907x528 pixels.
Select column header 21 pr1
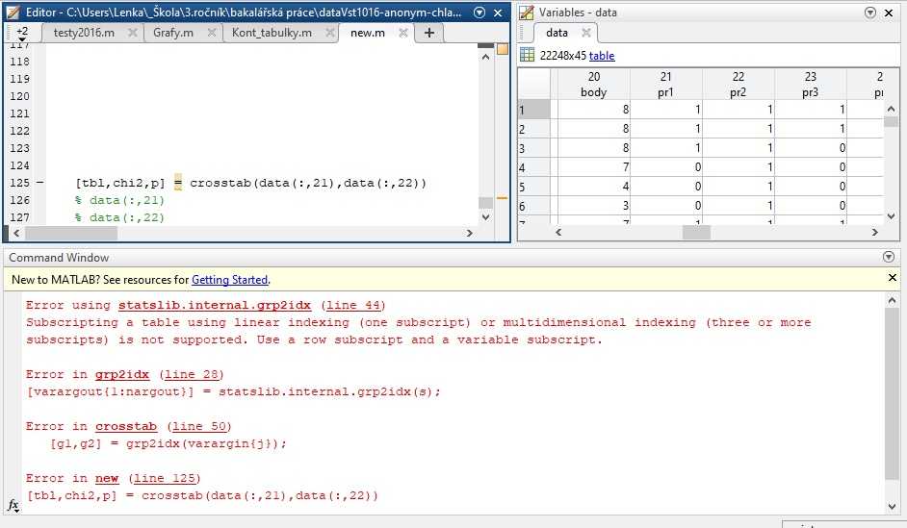coord(665,85)
